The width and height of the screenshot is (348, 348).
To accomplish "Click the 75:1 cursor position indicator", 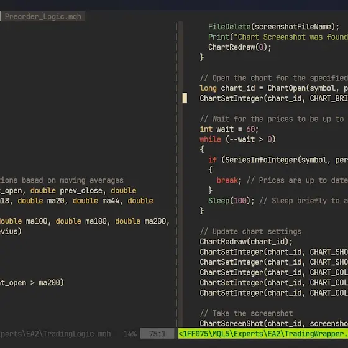I will [157, 334].
